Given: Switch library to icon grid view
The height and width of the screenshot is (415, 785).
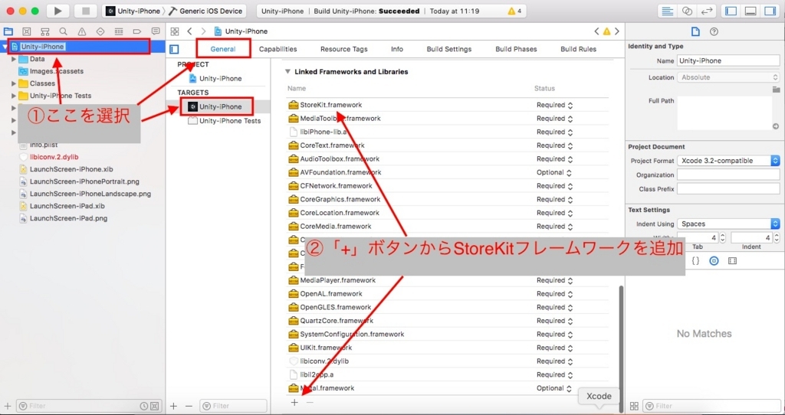Looking at the screenshot, I should 634,406.
